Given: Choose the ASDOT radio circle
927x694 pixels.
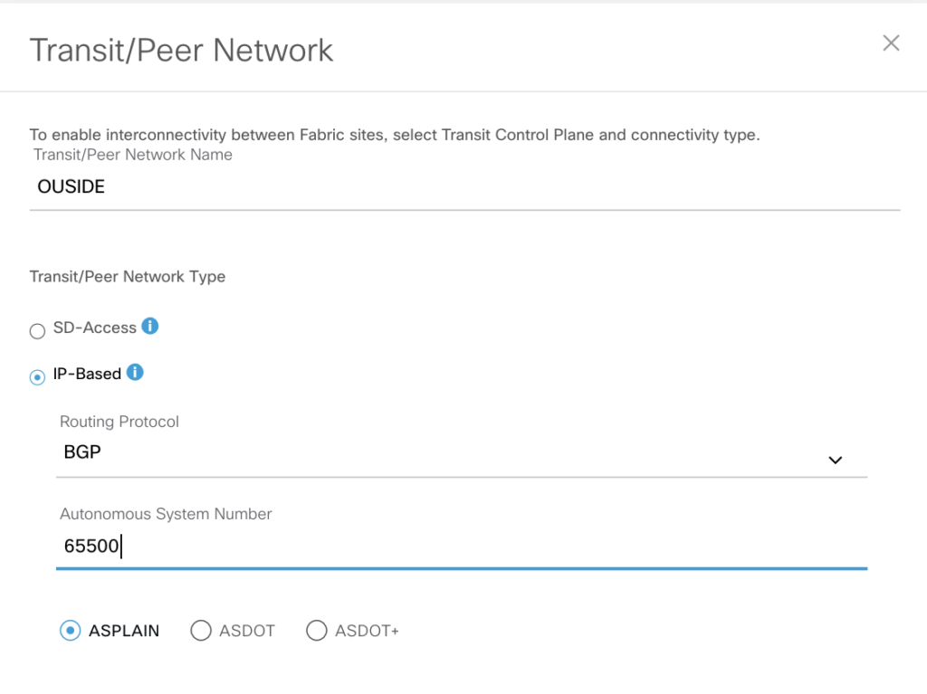Looking at the screenshot, I should pyautogui.click(x=201, y=631).
